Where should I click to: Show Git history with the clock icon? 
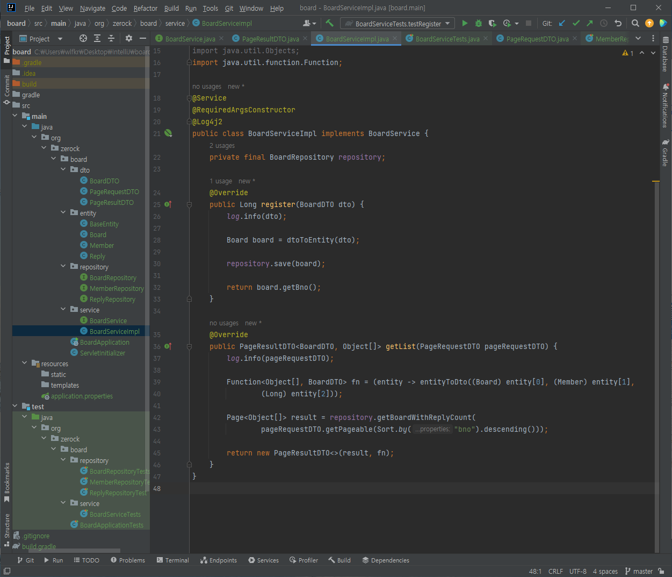(x=604, y=23)
